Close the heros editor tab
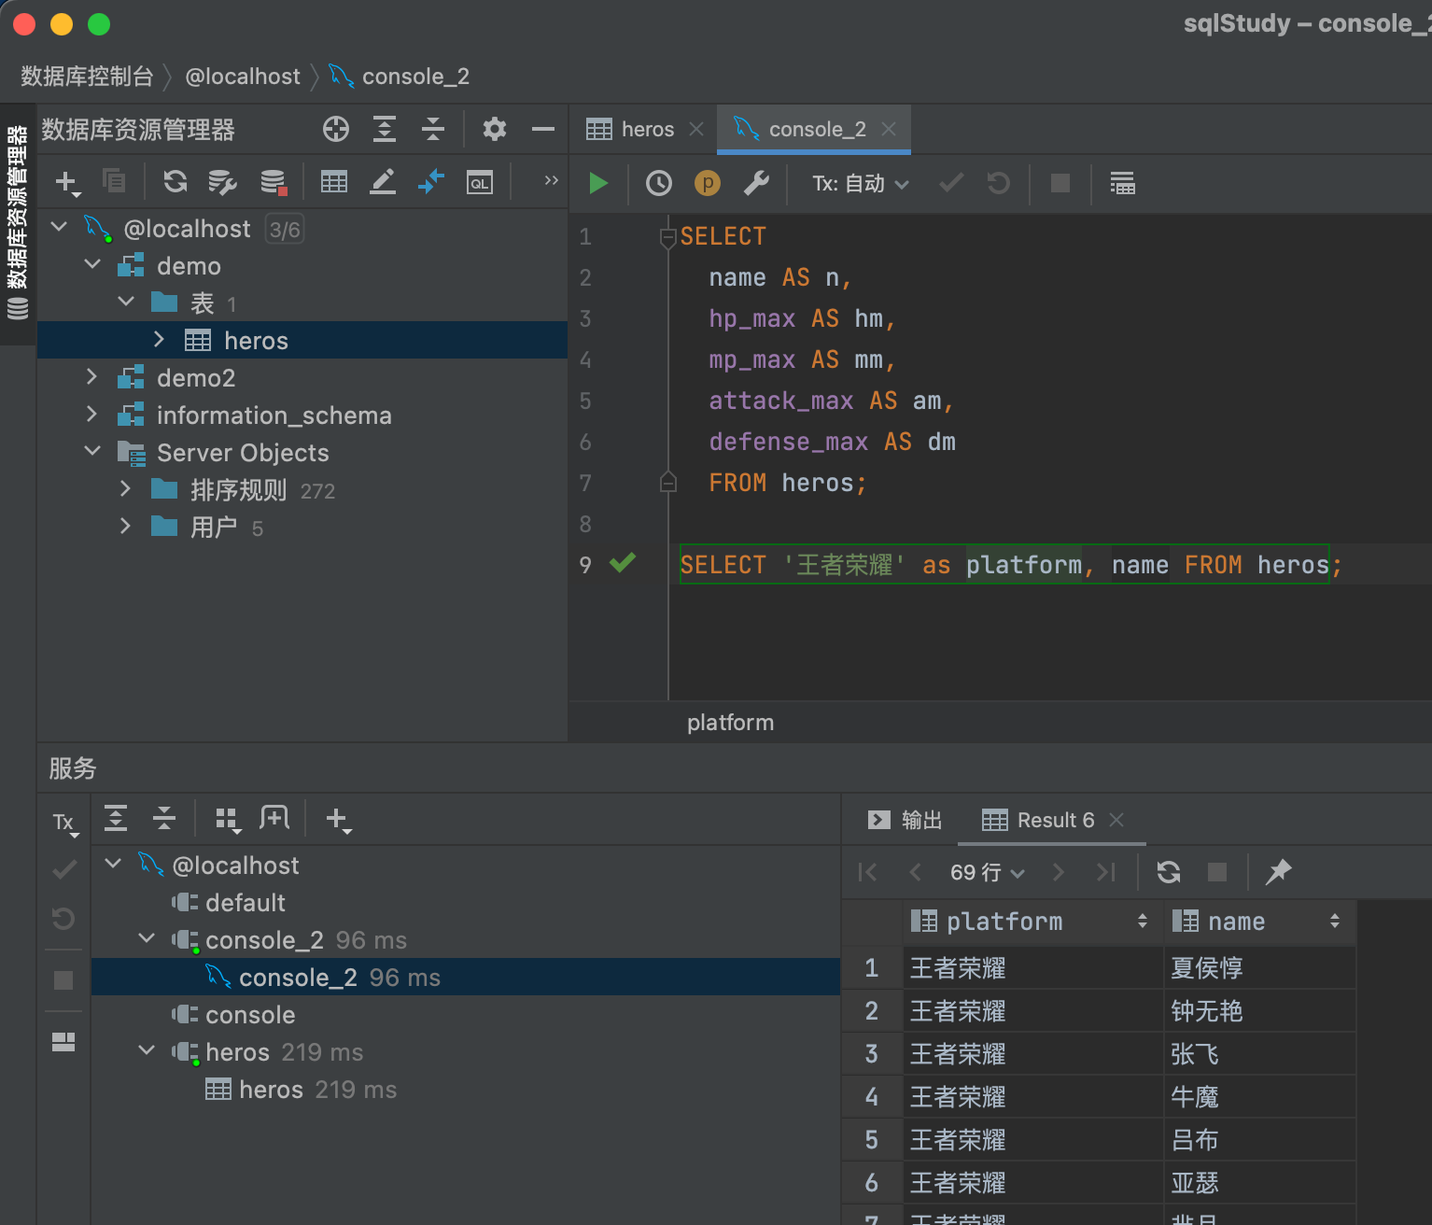This screenshot has width=1432, height=1225. click(696, 129)
